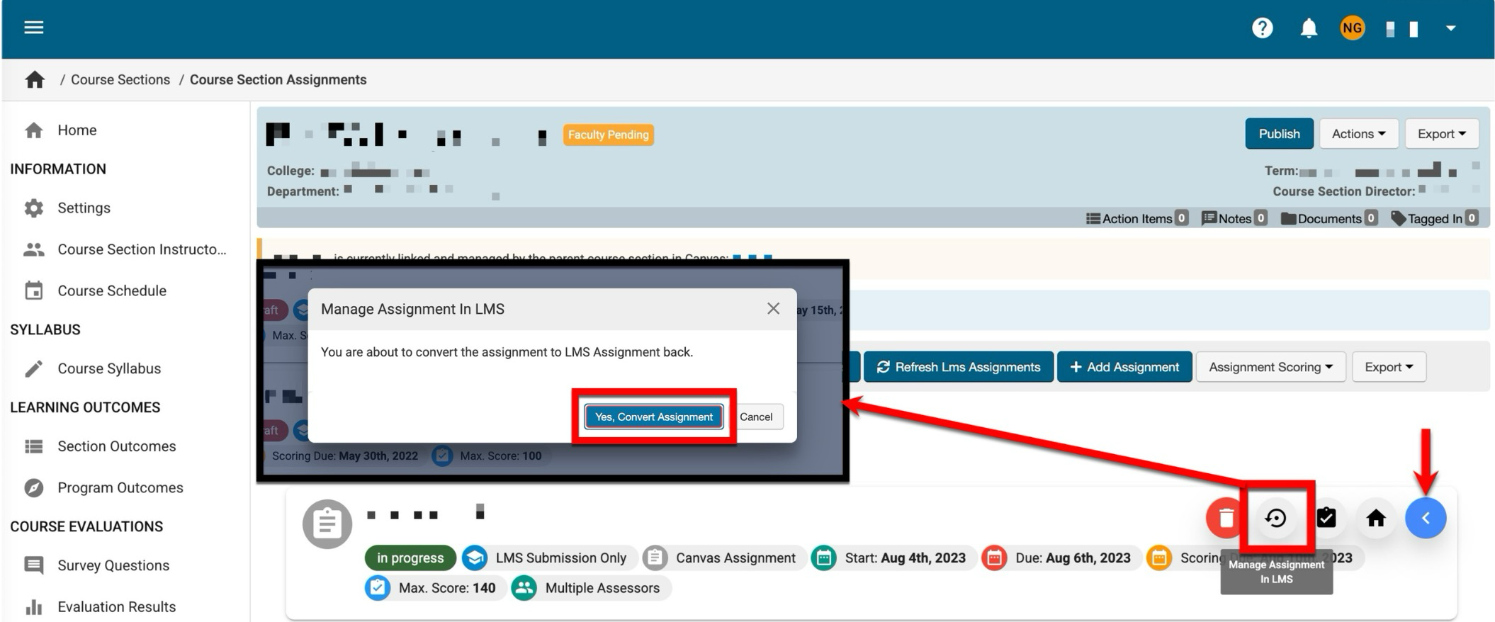Select Section Outcomes in sidebar
The width and height of the screenshot is (1495, 622).
[x=116, y=446]
